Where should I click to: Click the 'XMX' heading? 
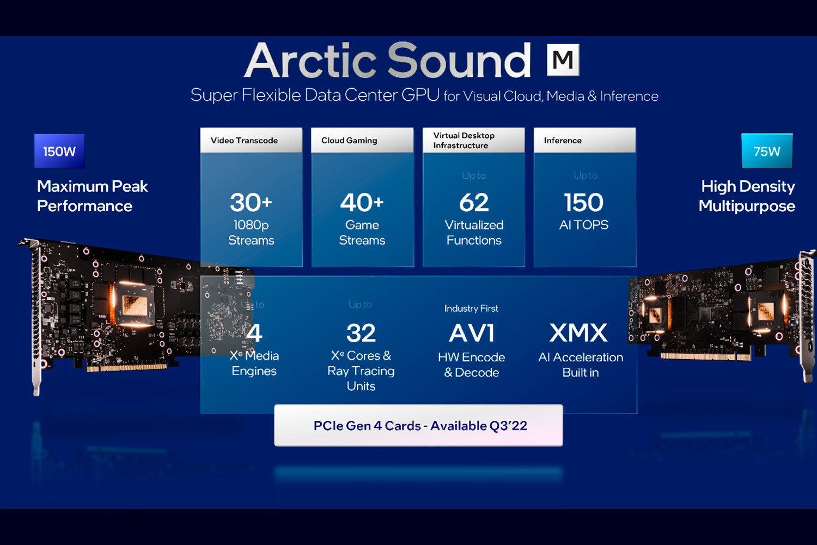[x=578, y=333]
